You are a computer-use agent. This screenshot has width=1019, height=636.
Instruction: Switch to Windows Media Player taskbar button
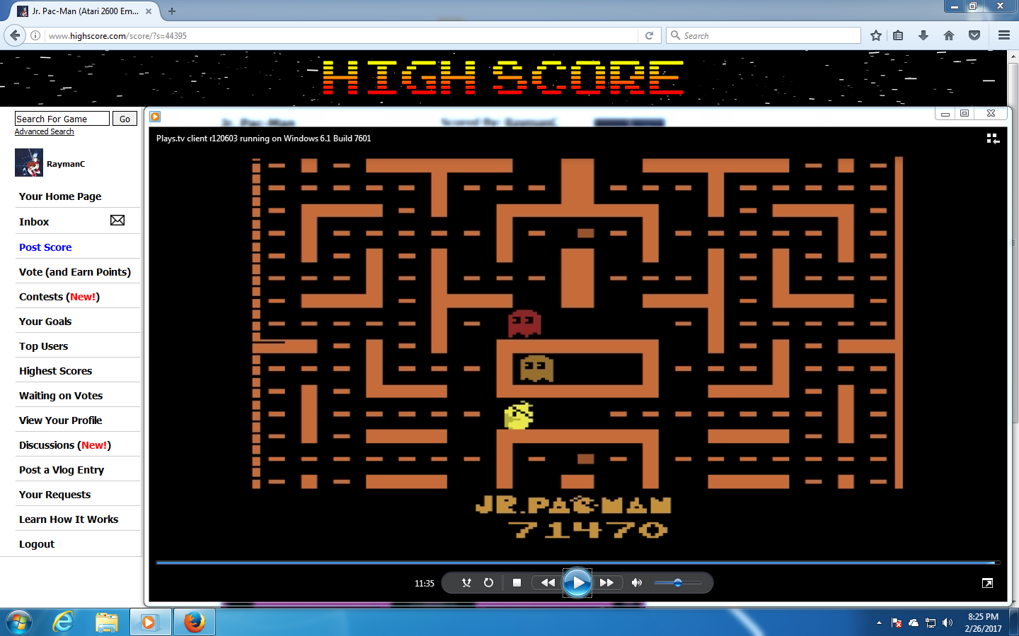pyautogui.click(x=149, y=622)
